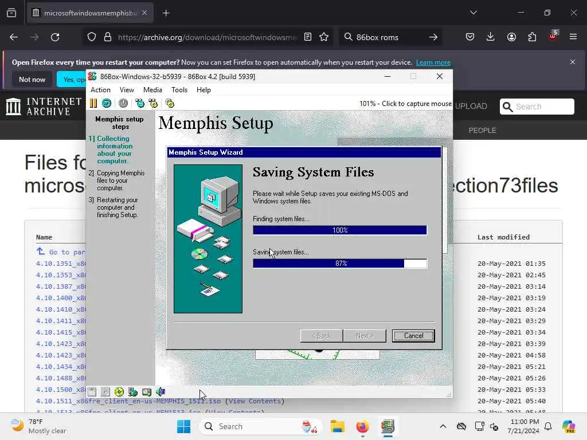
Task: Click the 86box roms search field
Action: [389, 37]
